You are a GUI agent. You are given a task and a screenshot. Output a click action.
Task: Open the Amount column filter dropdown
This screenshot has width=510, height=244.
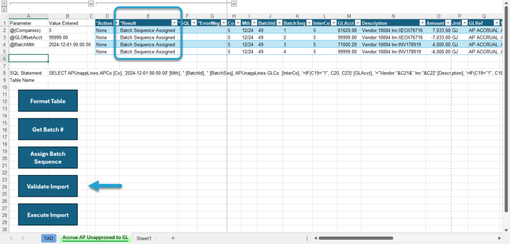point(448,23)
